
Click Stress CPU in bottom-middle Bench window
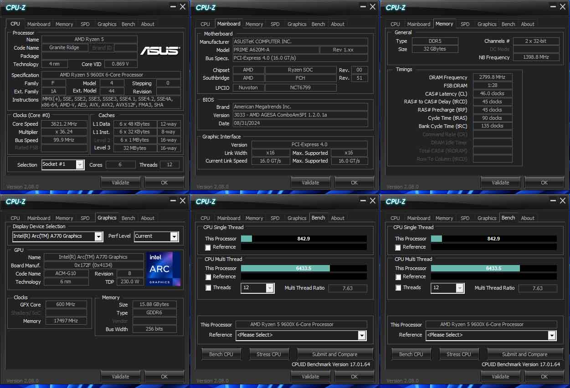269,354
